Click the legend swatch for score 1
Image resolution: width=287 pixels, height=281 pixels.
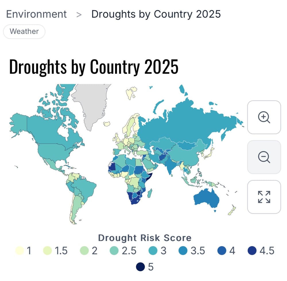[x=19, y=251]
